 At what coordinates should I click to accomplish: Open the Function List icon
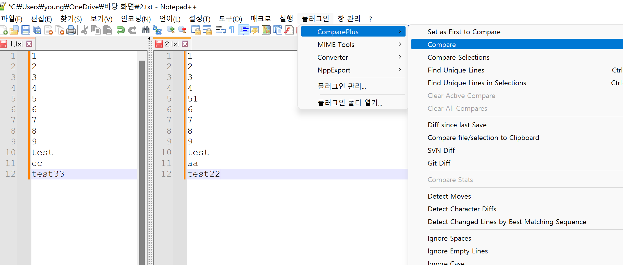point(289,30)
